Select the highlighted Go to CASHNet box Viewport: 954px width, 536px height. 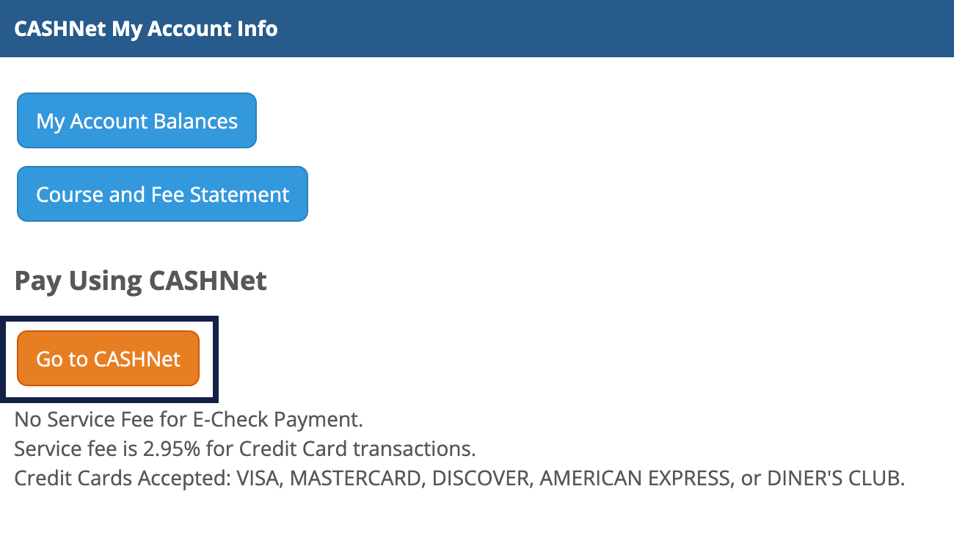click(107, 360)
